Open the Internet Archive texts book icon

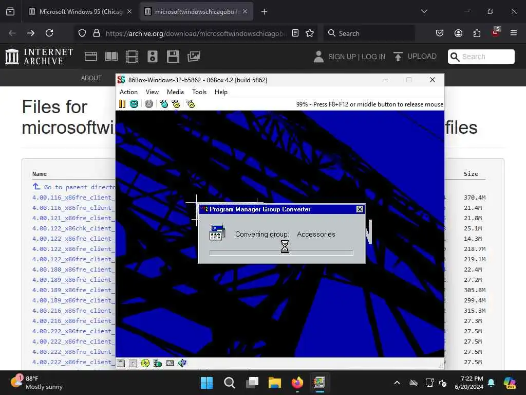tap(111, 57)
